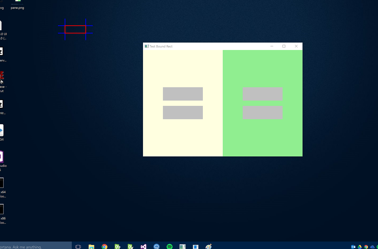Minimize the Test Bound Rect window
The height and width of the screenshot is (249, 378).
(x=272, y=46)
